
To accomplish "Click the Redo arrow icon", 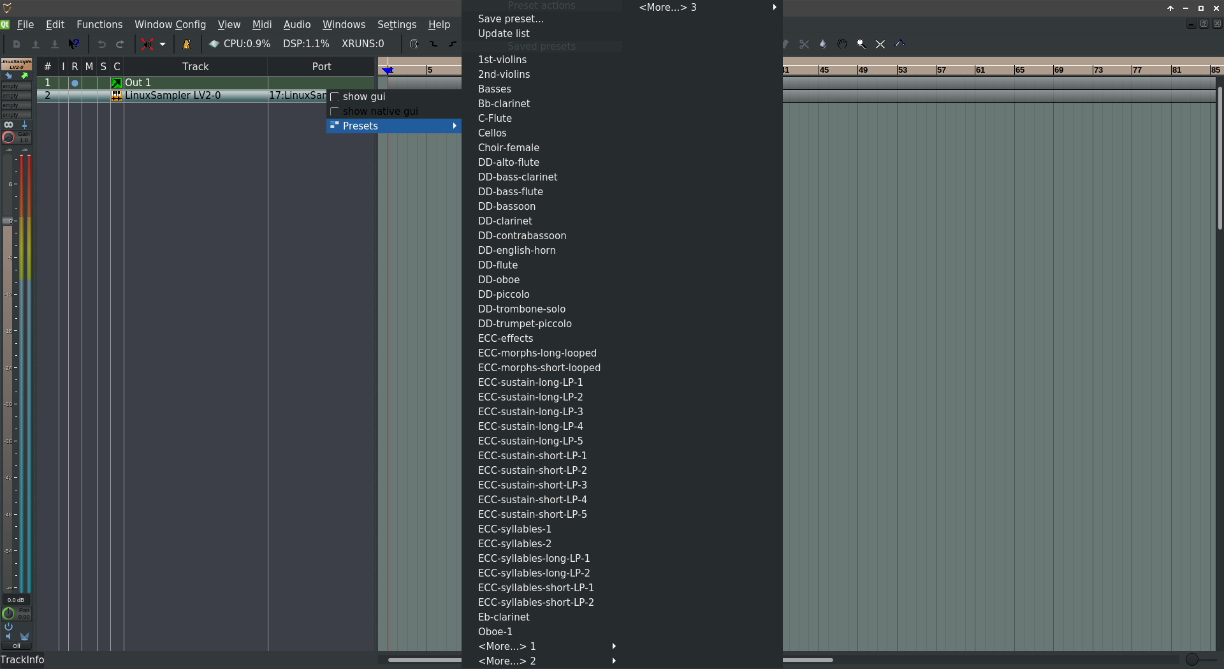I will 120,44.
